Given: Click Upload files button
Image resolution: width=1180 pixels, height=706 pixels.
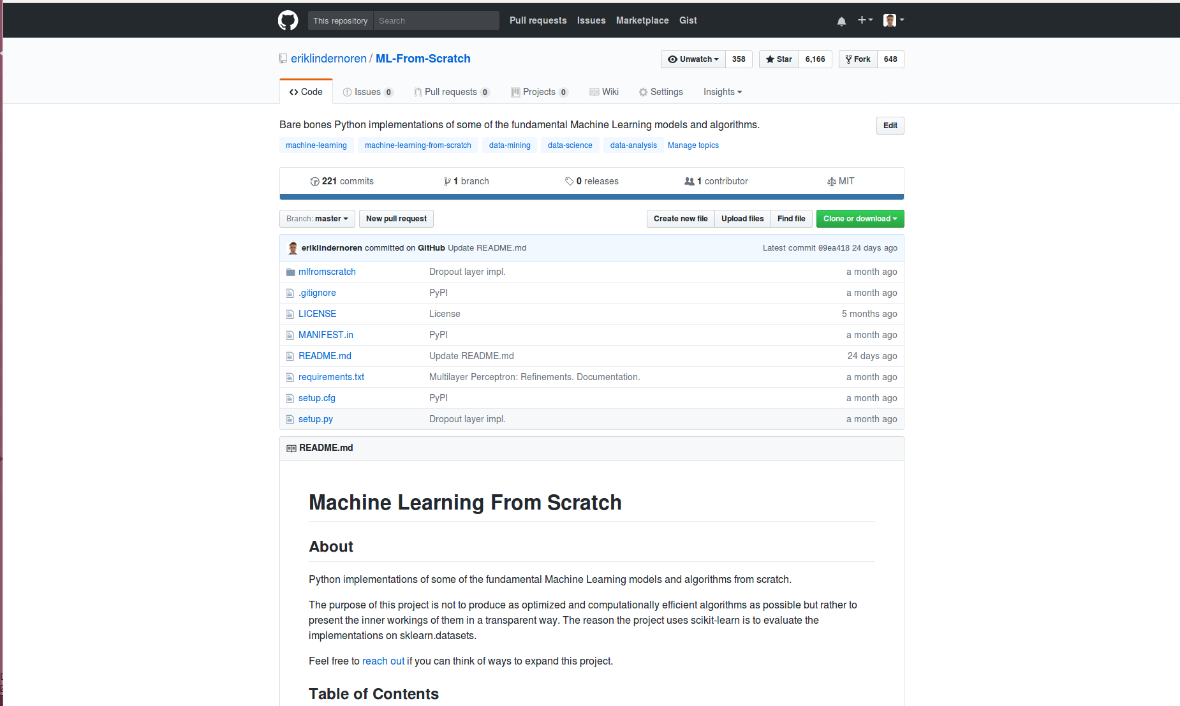Looking at the screenshot, I should [742, 219].
